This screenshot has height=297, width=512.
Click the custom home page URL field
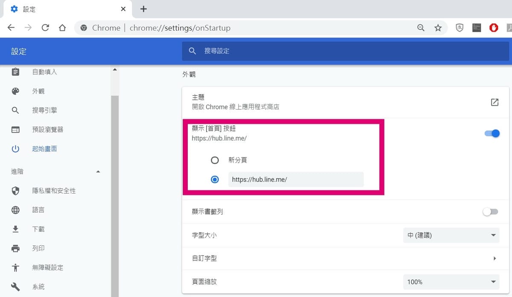click(296, 179)
